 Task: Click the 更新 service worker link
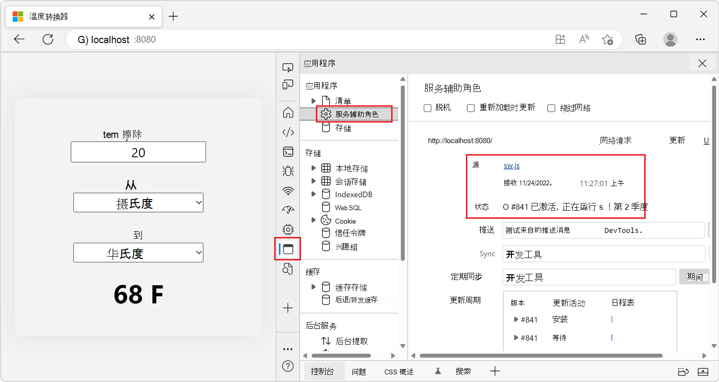click(x=677, y=140)
